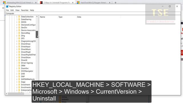Viewport: 183px width, 103px height.
Task: Select the DirectDraw tree entry
Action: coord(26,44)
